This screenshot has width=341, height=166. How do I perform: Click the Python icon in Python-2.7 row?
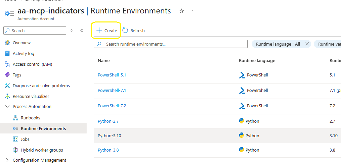pos(242,121)
